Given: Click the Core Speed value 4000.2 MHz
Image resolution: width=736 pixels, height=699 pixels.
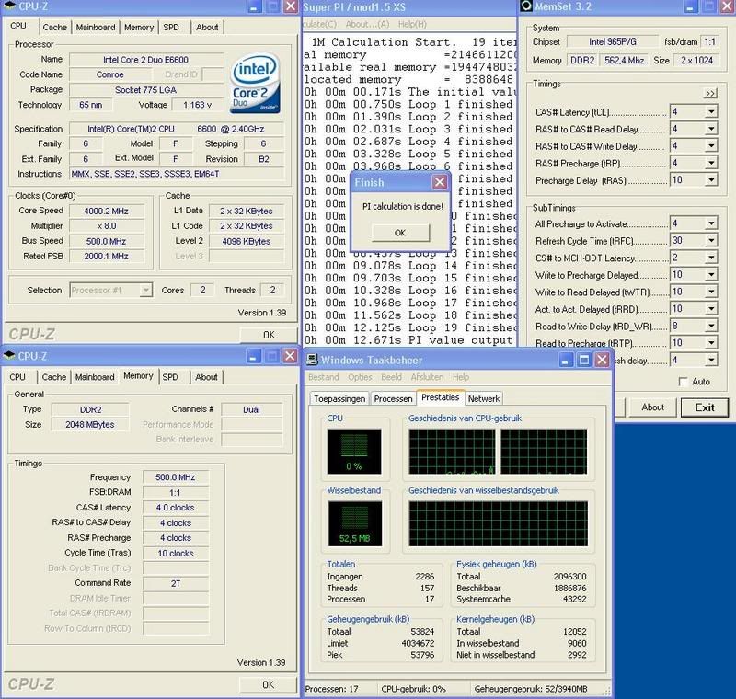Looking at the screenshot, I should click(x=106, y=212).
